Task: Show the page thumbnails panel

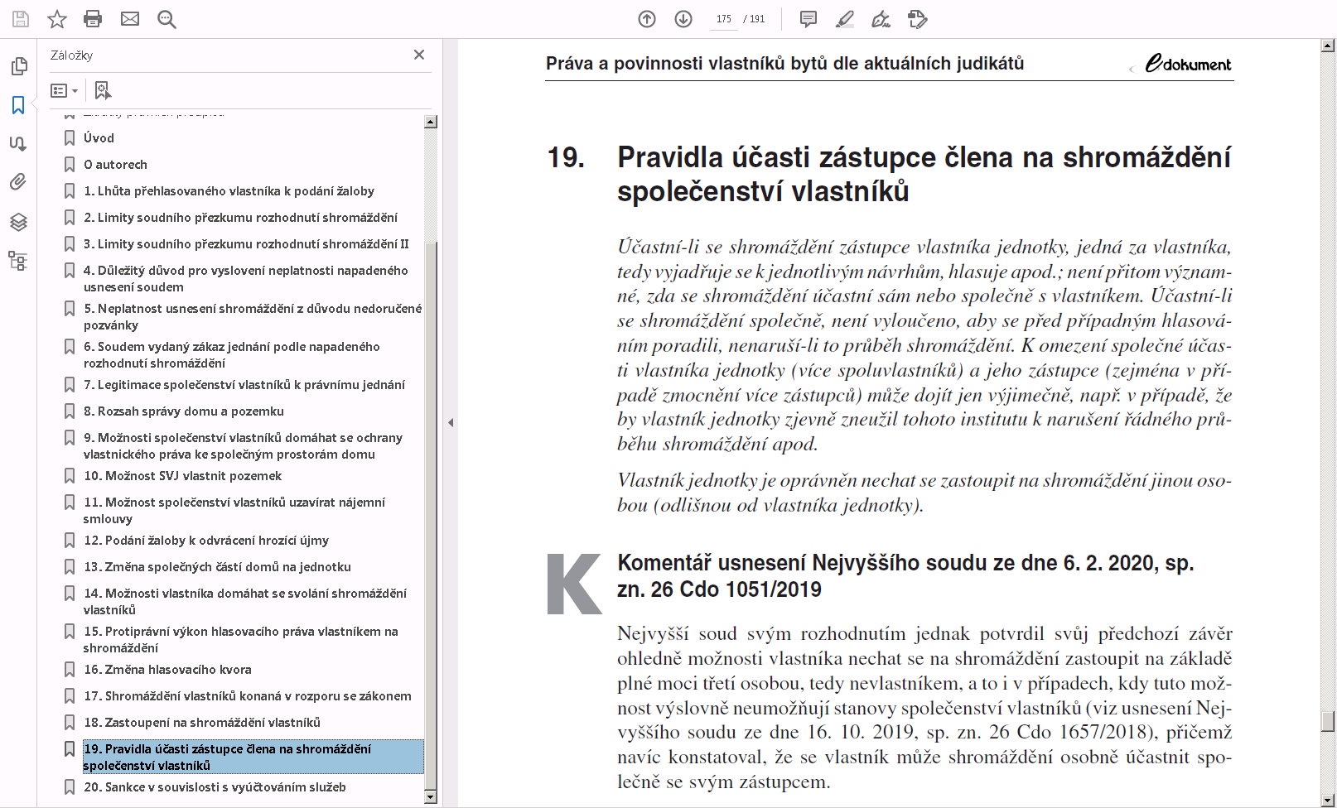Action: coord(18,66)
